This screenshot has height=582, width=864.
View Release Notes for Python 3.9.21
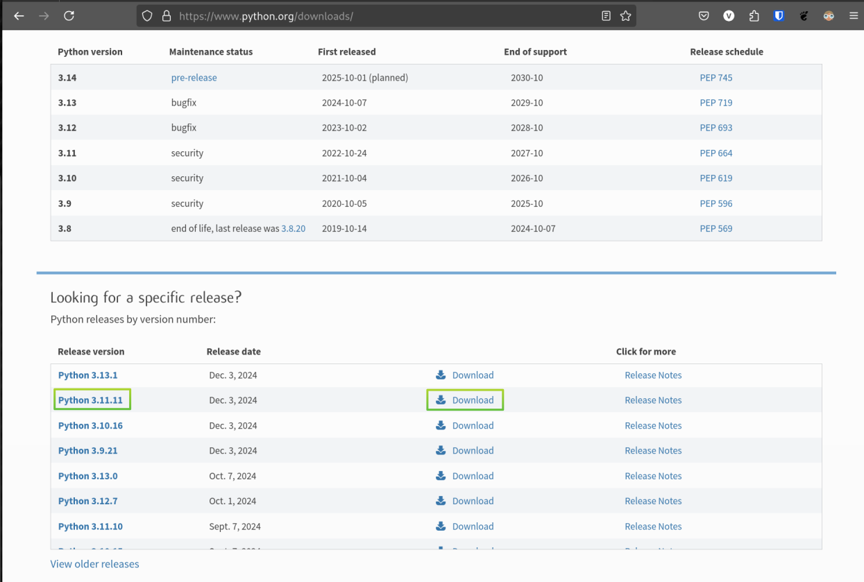click(x=653, y=450)
